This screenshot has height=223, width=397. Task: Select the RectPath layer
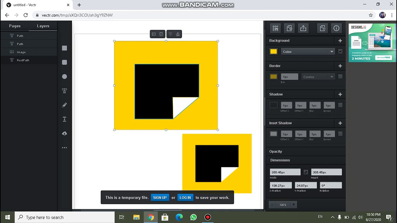click(29, 60)
